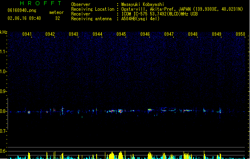The height and width of the screenshot is (159, 250).
Task: Click time marker 0946
Action: point(145,34)
